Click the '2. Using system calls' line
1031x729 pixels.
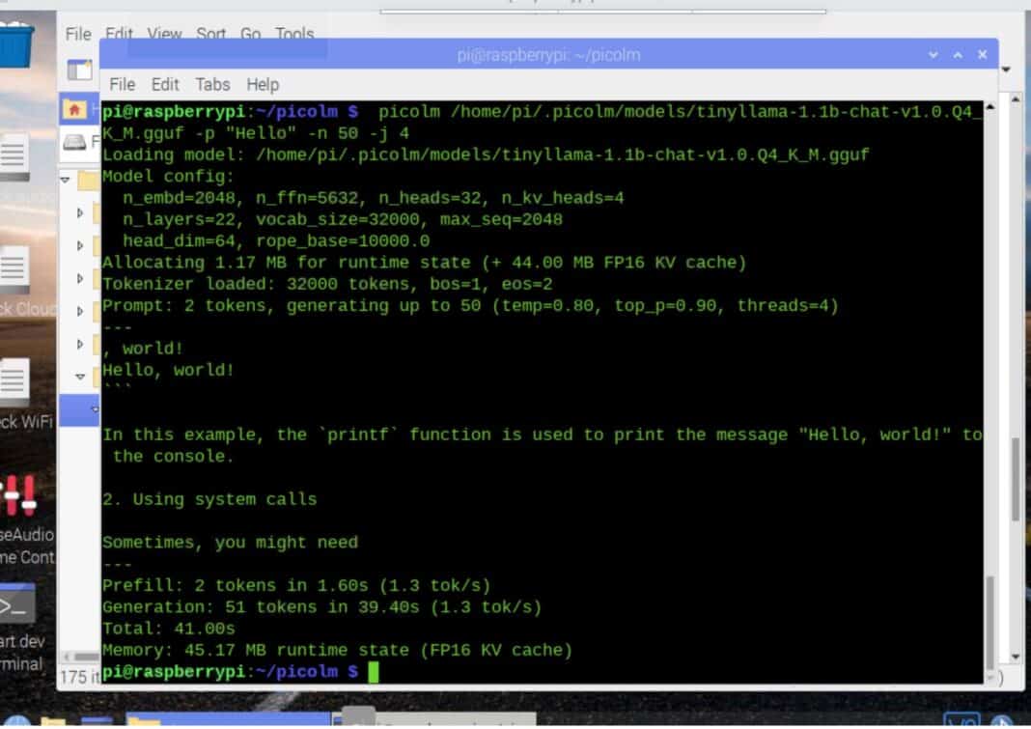point(209,499)
